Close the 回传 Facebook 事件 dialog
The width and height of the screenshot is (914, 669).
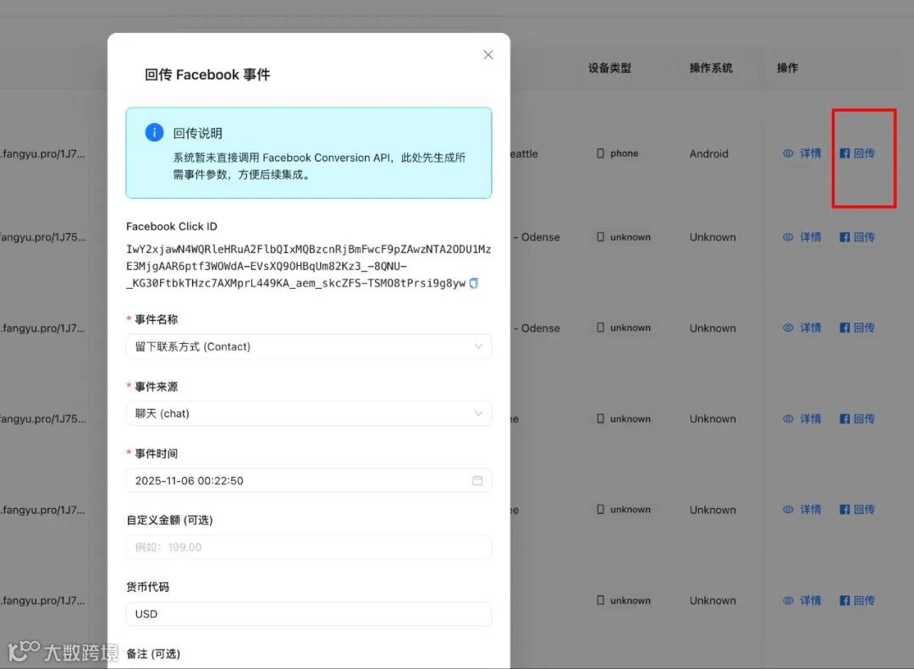click(x=488, y=55)
